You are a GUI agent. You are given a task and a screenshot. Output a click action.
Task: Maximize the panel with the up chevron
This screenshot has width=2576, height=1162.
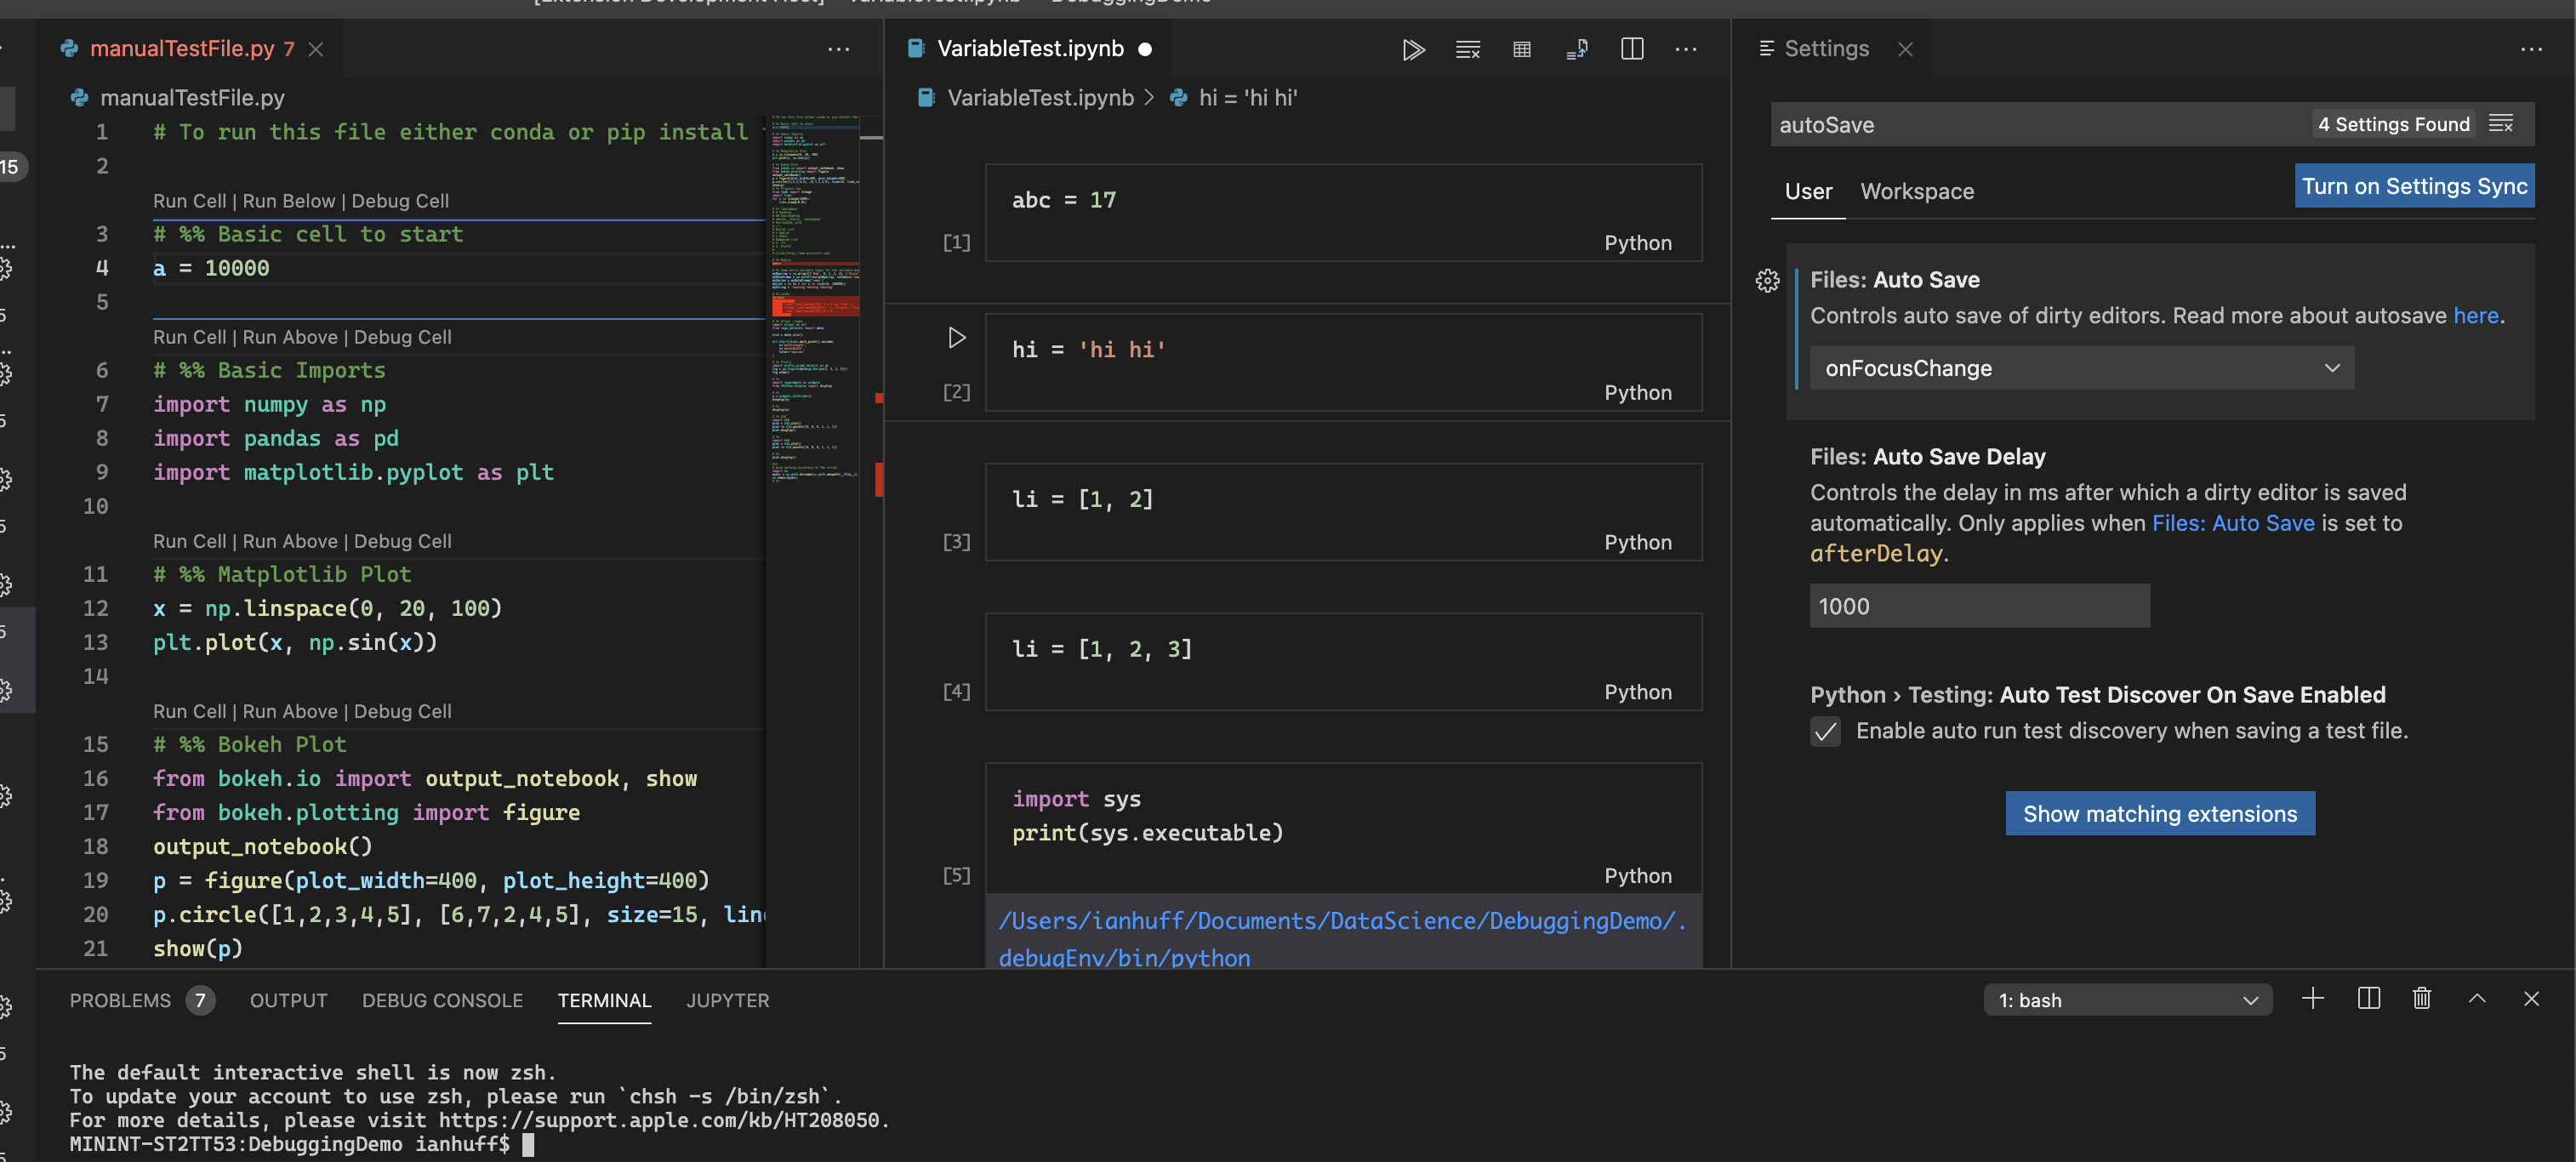2476,998
